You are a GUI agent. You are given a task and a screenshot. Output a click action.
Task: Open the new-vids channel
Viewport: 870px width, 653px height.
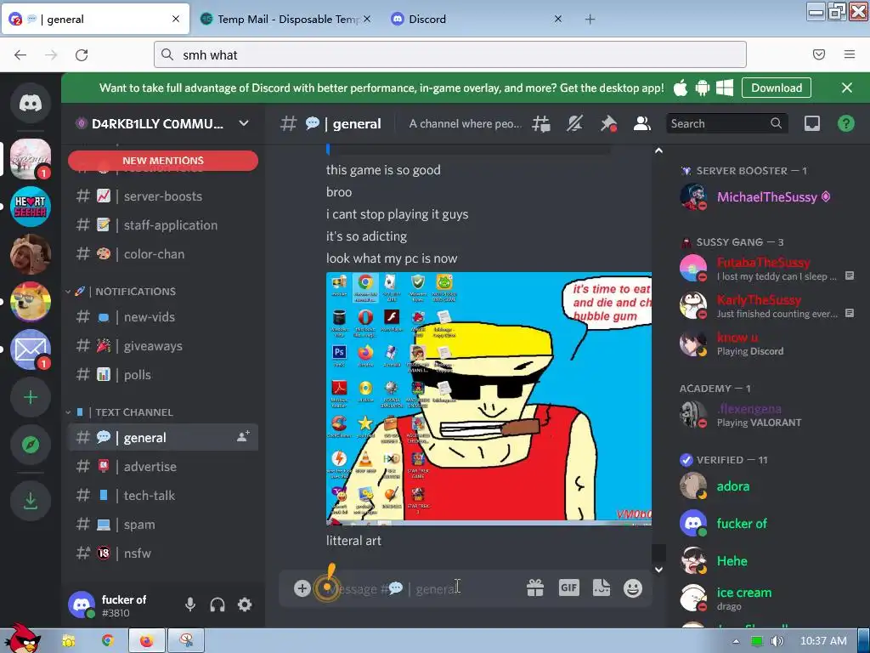pos(162,317)
